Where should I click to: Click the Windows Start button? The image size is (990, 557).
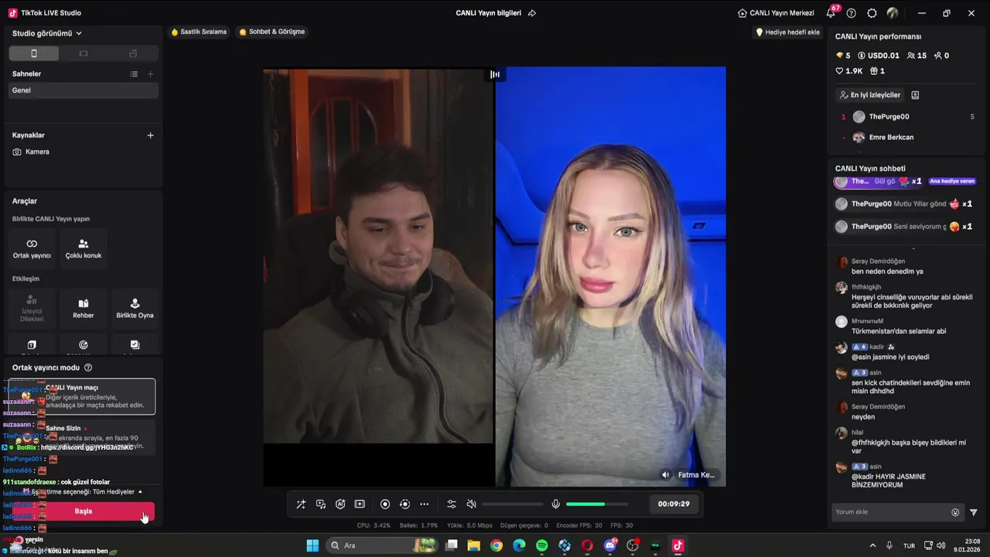(x=312, y=545)
